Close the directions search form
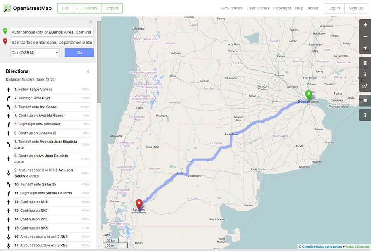371x251 pixels. (91, 22)
